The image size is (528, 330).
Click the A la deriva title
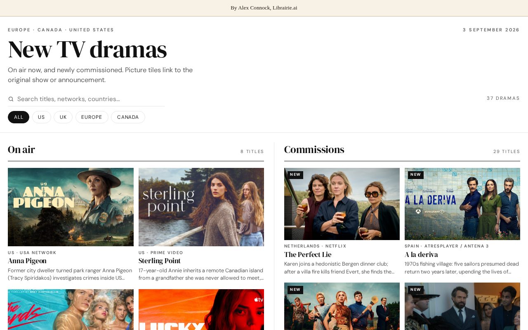[x=421, y=255]
